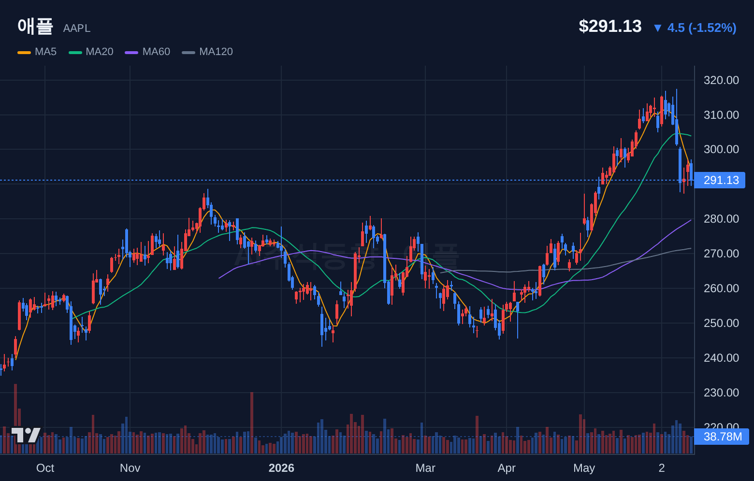Select the AAPL ticker symbol
The image size is (754, 481).
(x=77, y=28)
